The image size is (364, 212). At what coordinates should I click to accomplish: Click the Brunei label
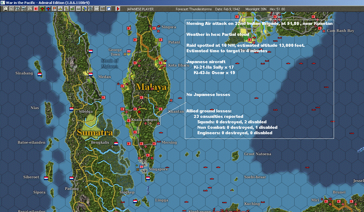tap(339, 192)
